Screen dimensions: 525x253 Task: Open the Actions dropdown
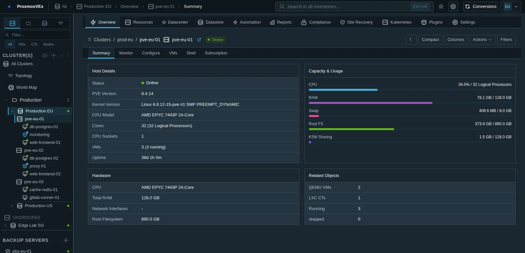(482, 40)
